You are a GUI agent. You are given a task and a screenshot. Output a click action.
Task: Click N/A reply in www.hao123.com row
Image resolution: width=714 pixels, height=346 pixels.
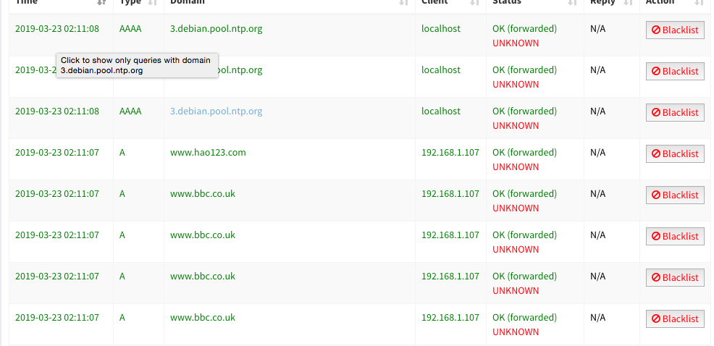coord(598,153)
